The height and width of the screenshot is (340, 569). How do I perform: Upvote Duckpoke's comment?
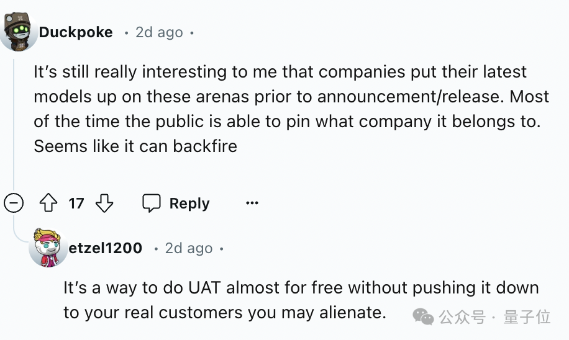[48, 204]
